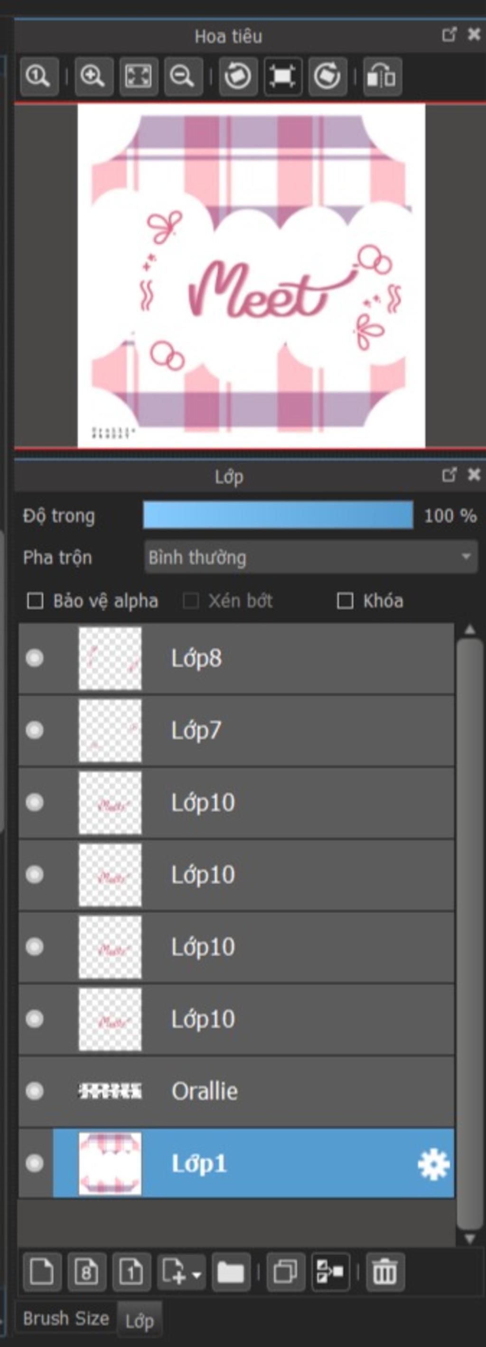Flip the canvas view horizontally
Screen dimensions: 486x1347
382,77
